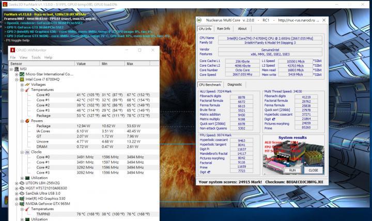Expand the SanDisk Ultra USB 3.0 node
The image size is (372, 221).
point(17,194)
